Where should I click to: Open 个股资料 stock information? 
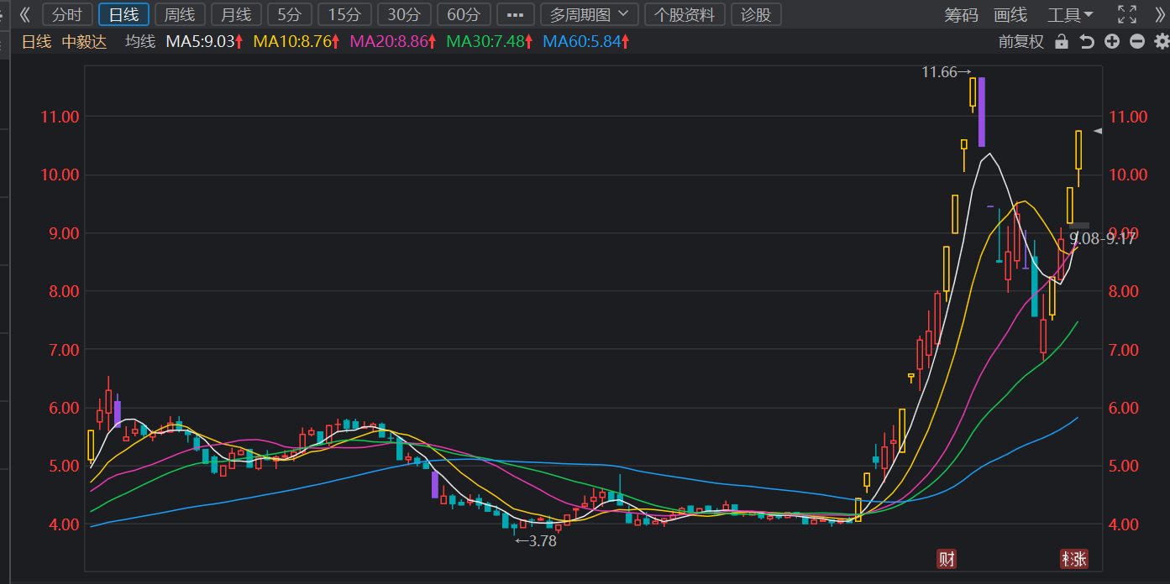click(685, 14)
